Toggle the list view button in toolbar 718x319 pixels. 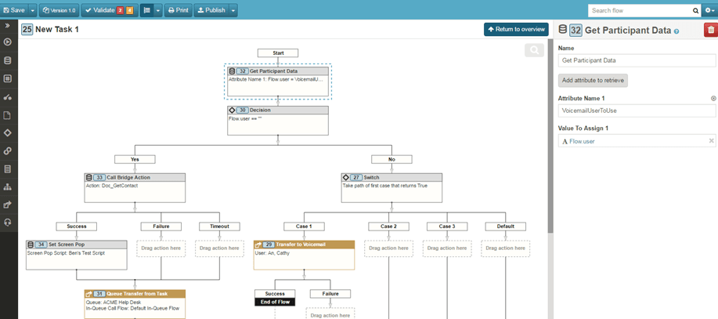click(146, 10)
